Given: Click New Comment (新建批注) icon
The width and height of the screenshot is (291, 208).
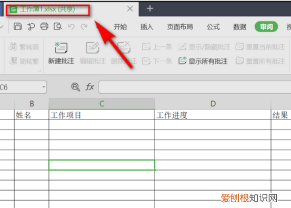Looking at the screenshot, I should pos(61,47).
